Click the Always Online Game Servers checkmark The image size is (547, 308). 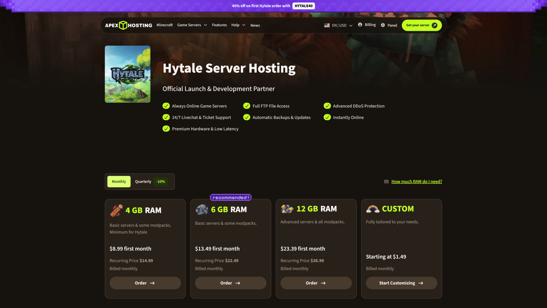point(166,106)
